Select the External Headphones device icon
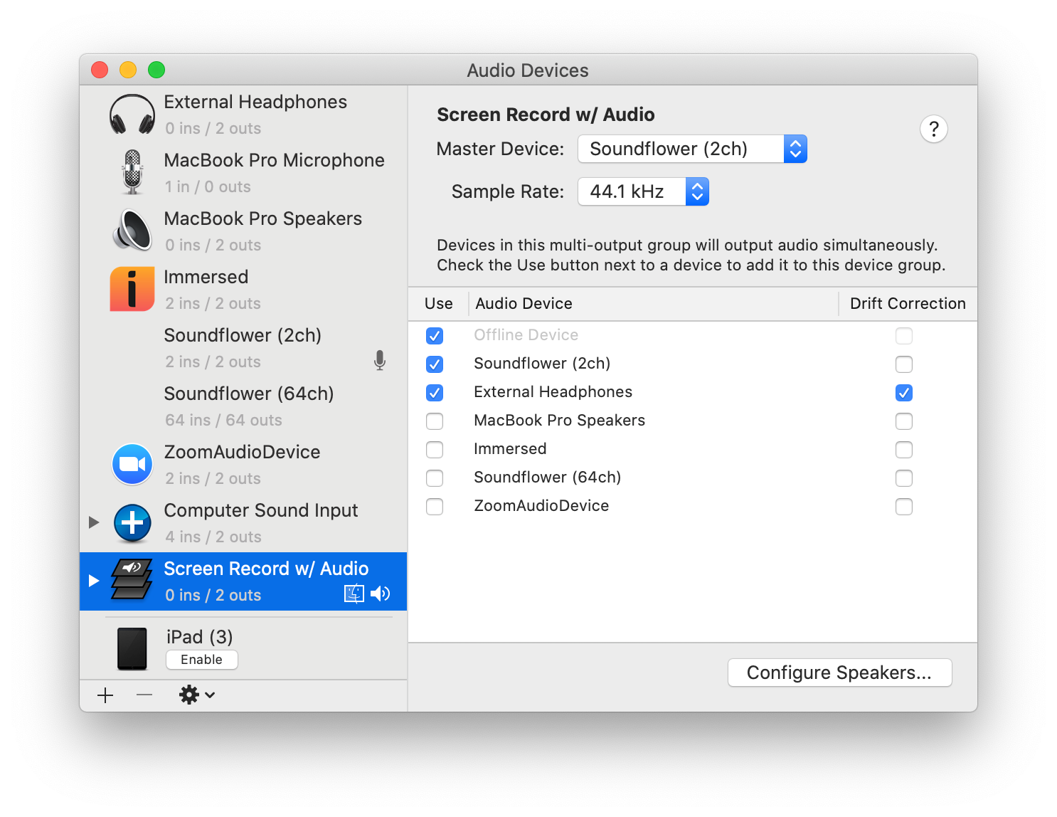This screenshot has width=1057, height=817. [x=132, y=114]
